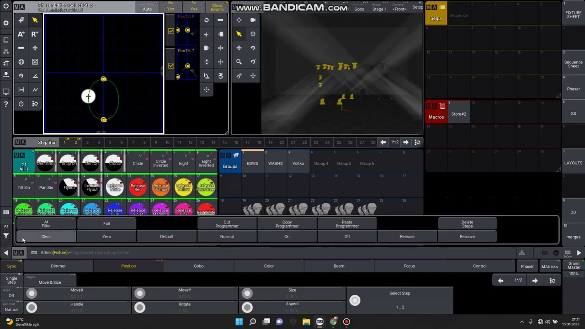Select the Release Yellow color preset
The image size is (585, 329).
tap(183, 187)
